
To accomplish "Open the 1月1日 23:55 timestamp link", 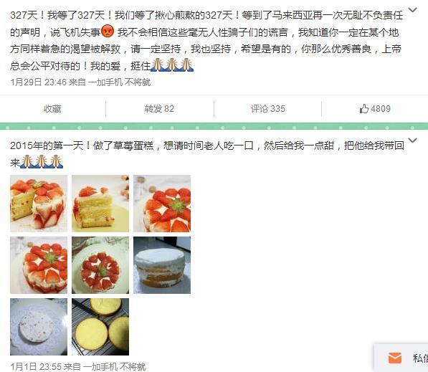I will 36,366.
